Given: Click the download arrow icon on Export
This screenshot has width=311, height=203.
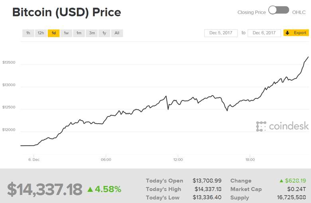Looking at the screenshot, I should 287,33.
